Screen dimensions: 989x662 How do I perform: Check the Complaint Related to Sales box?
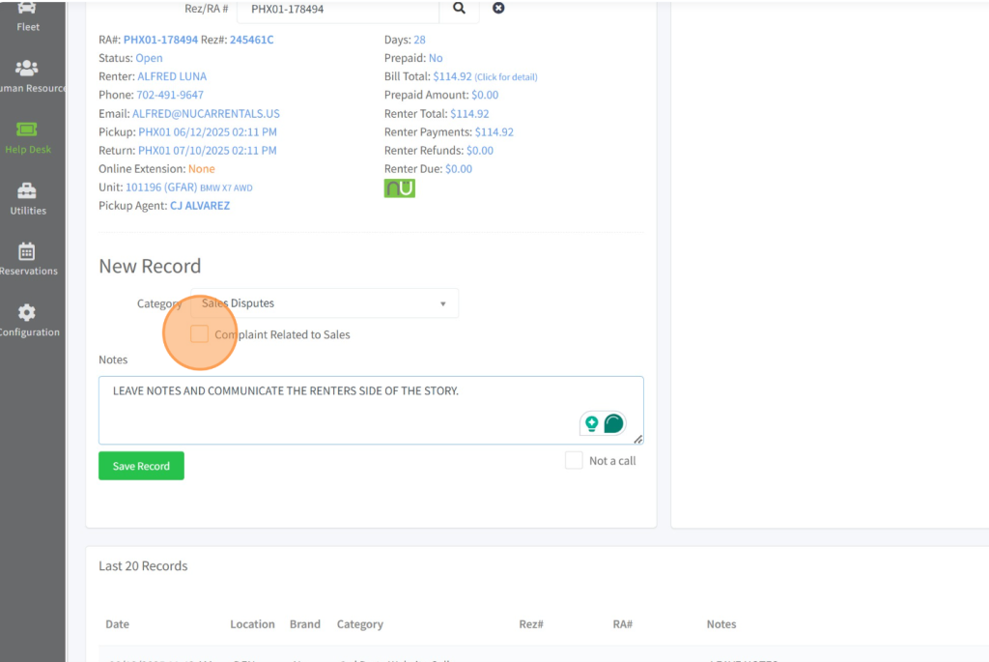[x=200, y=334]
